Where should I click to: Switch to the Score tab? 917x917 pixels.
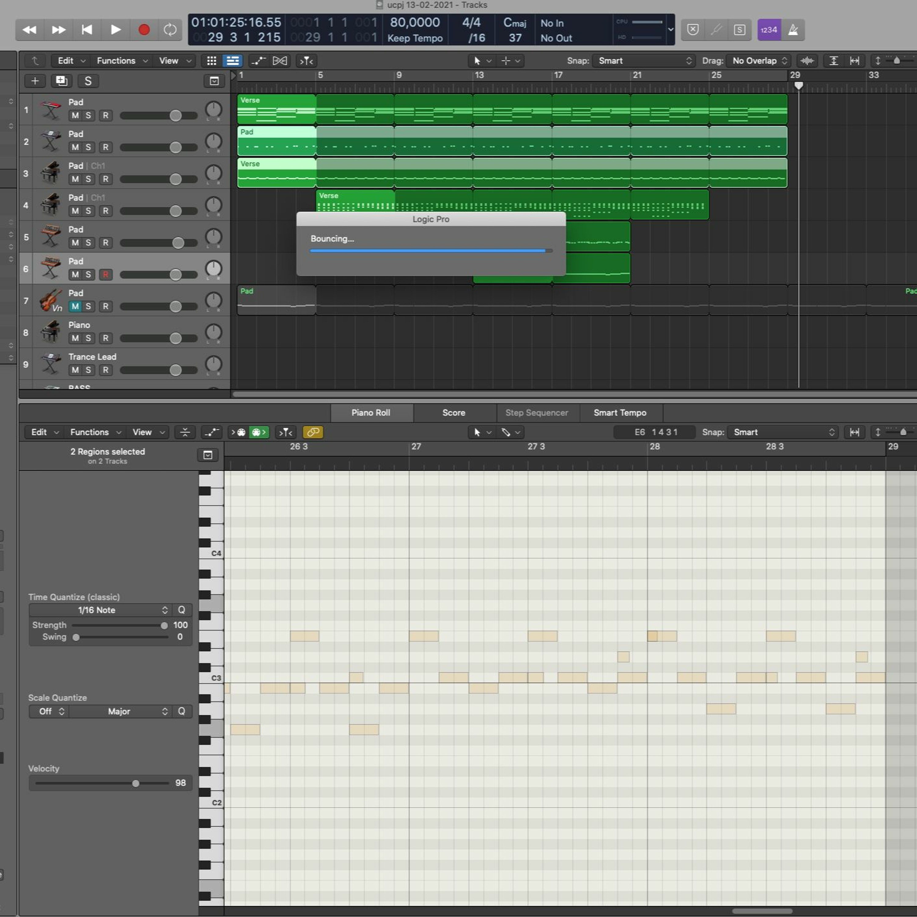(x=453, y=413)
